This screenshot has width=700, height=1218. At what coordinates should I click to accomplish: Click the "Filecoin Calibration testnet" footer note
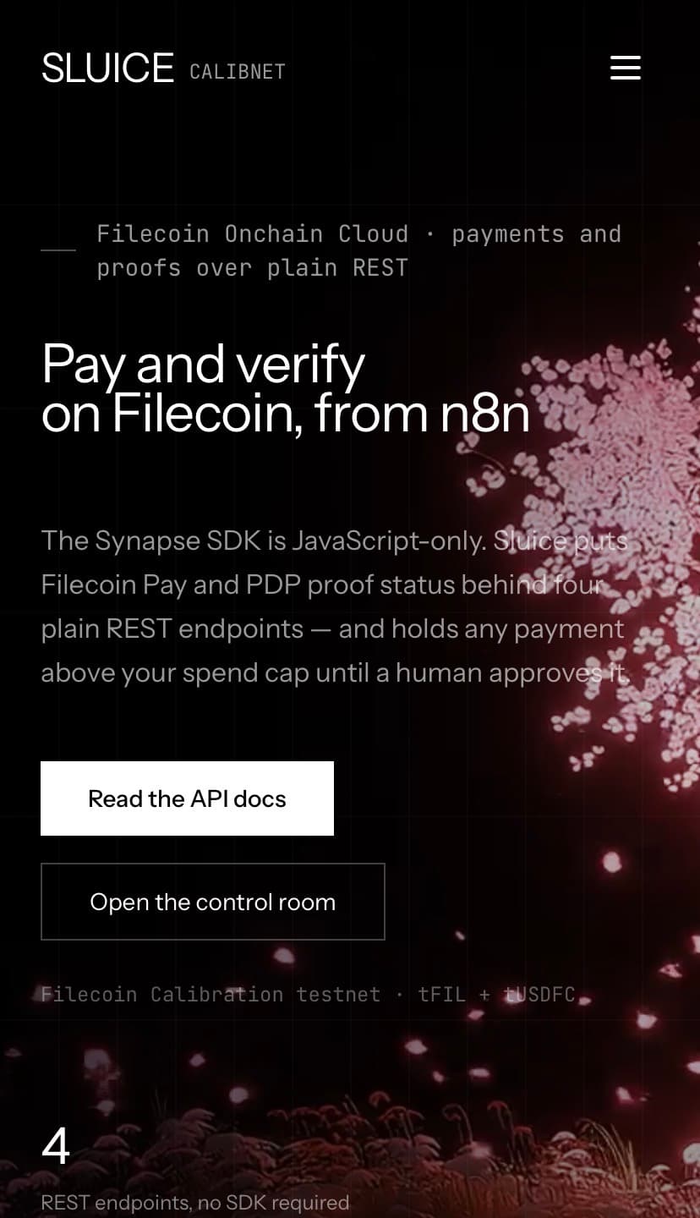[211, 994]
